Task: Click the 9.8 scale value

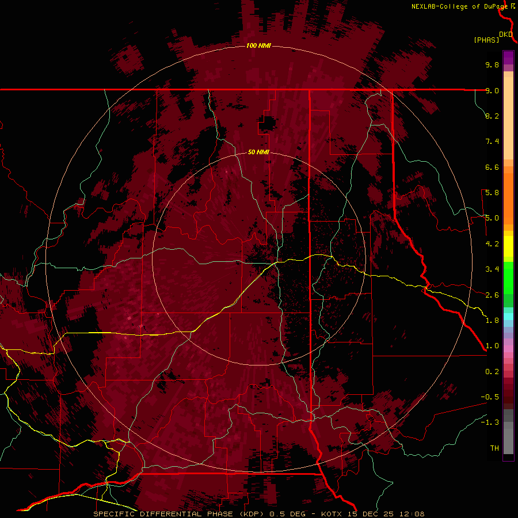Action: click(x=492, y=64)
